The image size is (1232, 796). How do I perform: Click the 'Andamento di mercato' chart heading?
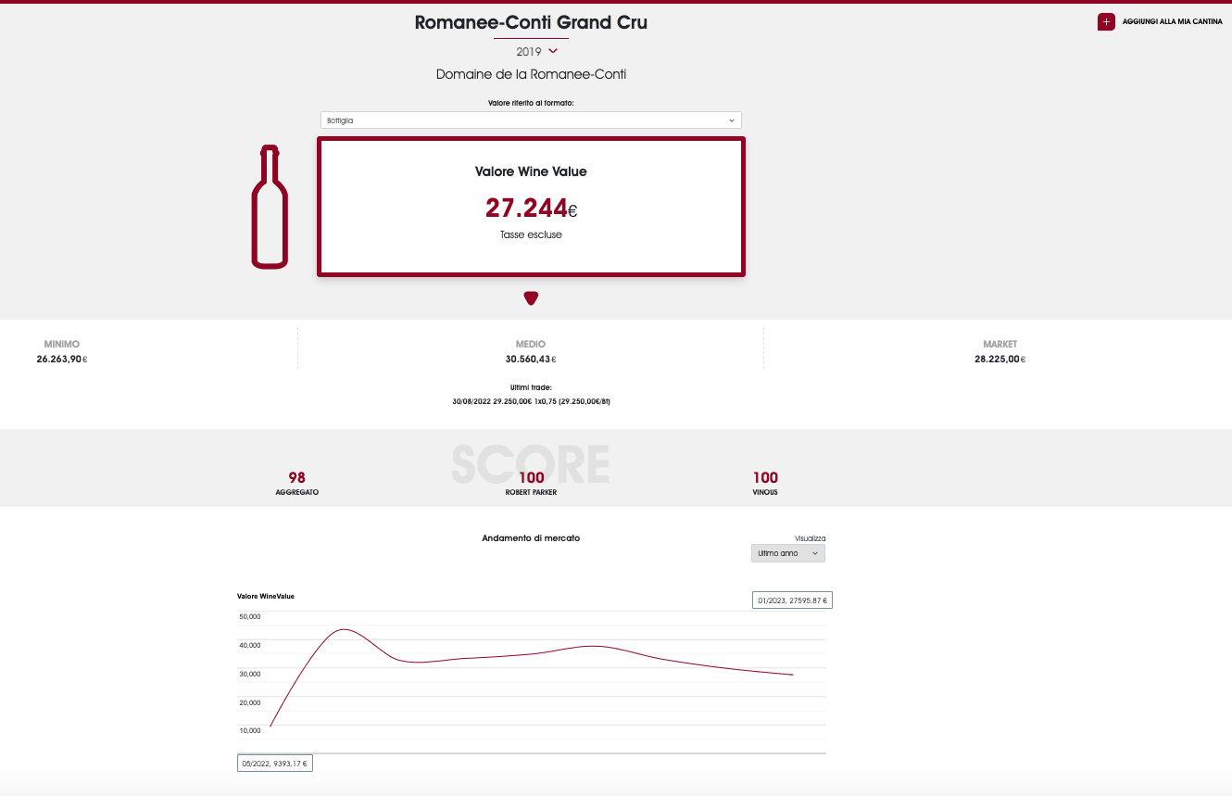[531, 537]
